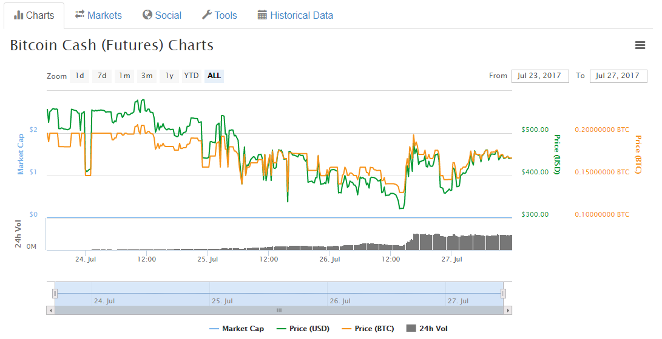
Task: Toggle the Market Cap series in legend
Action: click(237, 329)
